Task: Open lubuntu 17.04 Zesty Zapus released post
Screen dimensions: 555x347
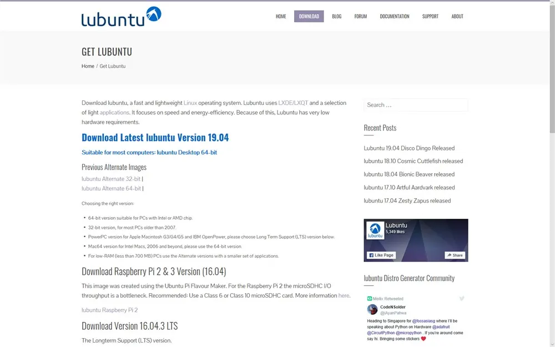Action: 407,201
